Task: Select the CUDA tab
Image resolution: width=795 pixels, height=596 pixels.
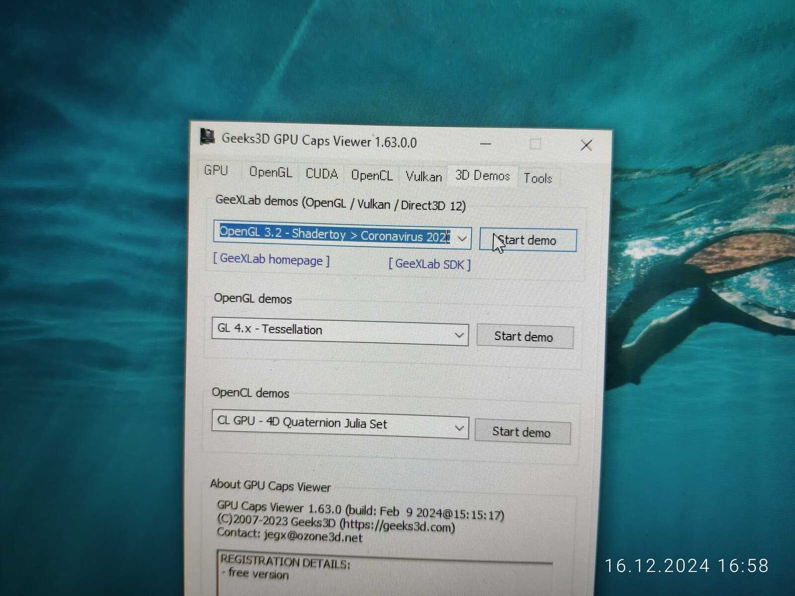Action: click(x=322, y=174)
